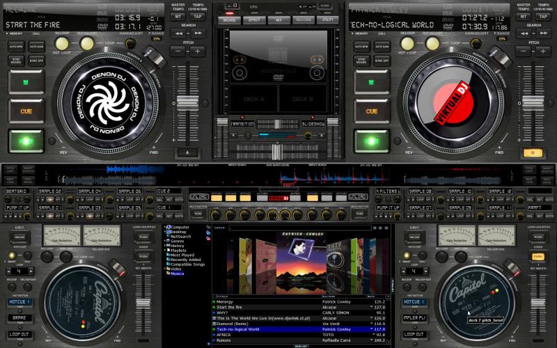The width and height of the screenshot is (557, 348).
Task: Hit the CUE button on right deck
Action: 371,111
